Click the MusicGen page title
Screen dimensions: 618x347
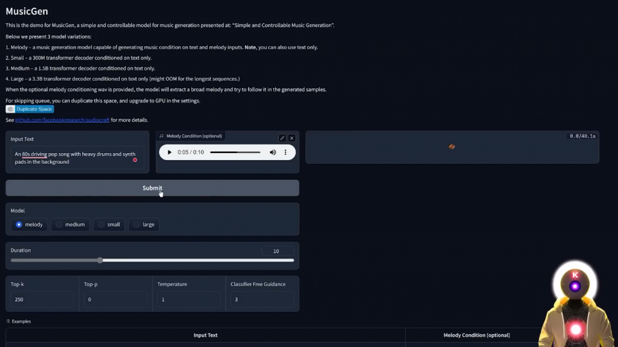point(27,11)
